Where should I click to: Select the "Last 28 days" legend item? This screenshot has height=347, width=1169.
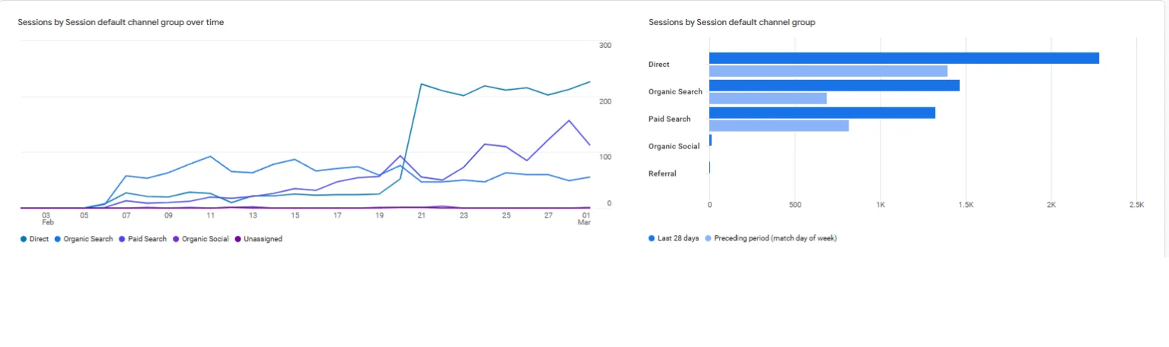673,238
